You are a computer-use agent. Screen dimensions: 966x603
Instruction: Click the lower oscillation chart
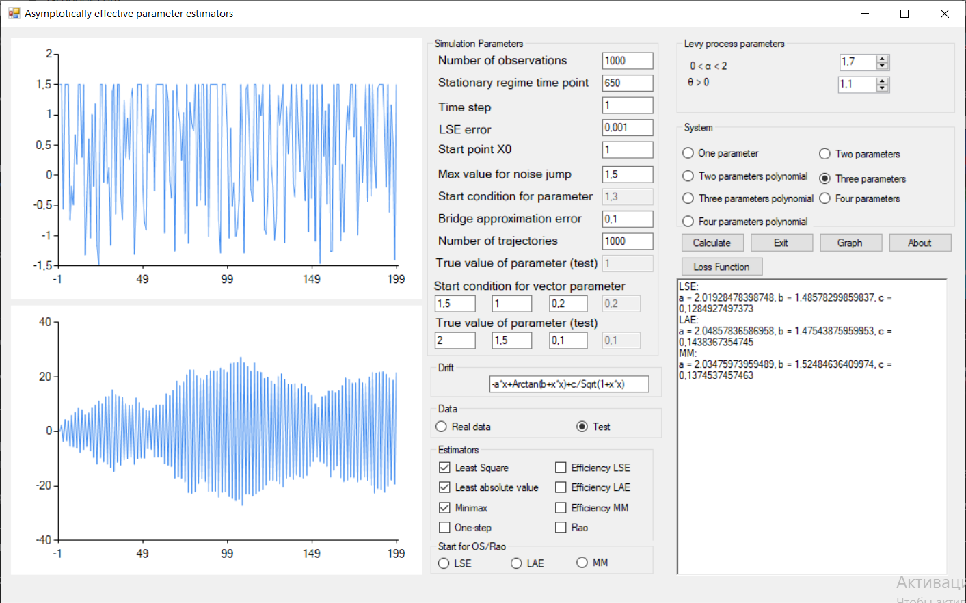click(216, 440)
